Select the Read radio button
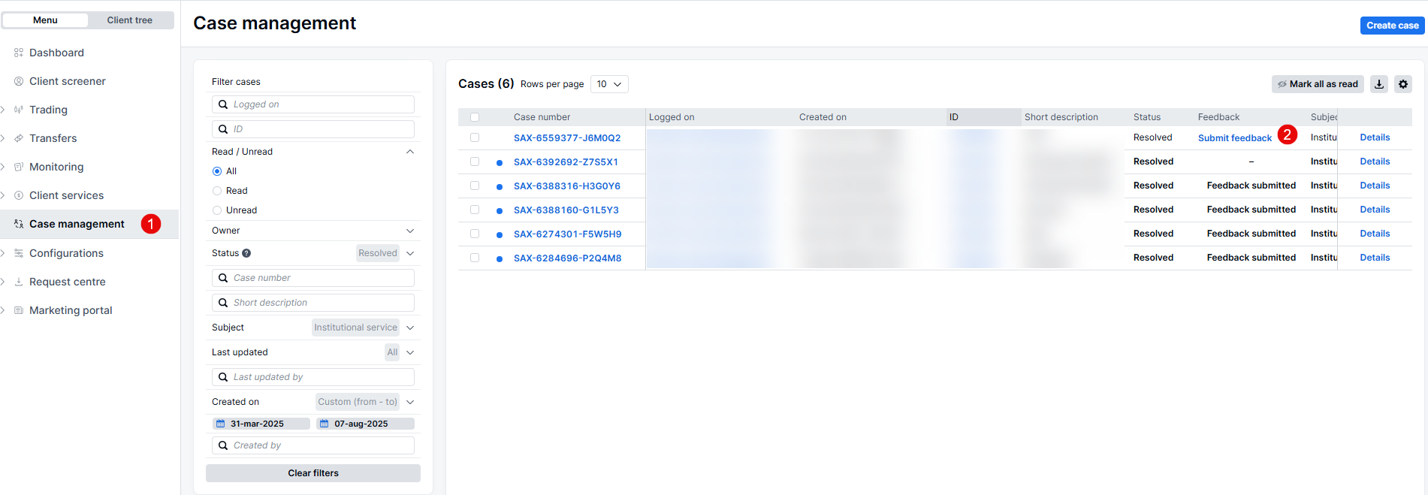This screenshot has width=1428, height=495. pos(217,191)
